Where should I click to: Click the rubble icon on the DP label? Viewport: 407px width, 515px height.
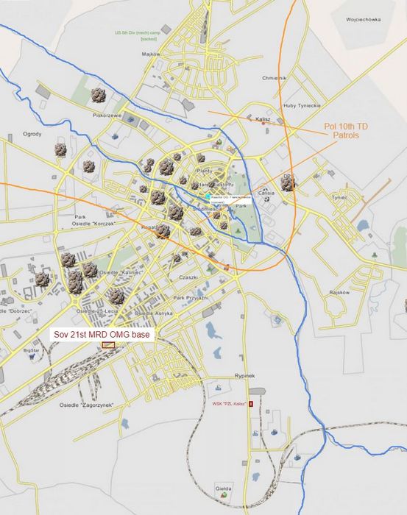tap(288, 183)
